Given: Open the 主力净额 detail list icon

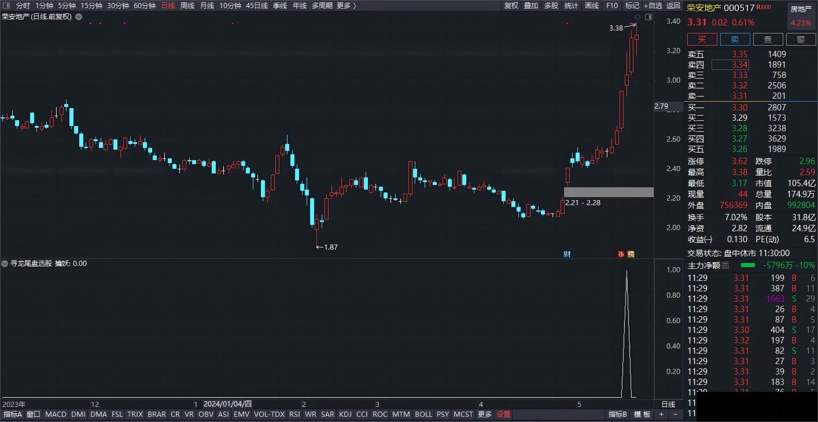Looking at the screenshot, I should pos(726,265).
